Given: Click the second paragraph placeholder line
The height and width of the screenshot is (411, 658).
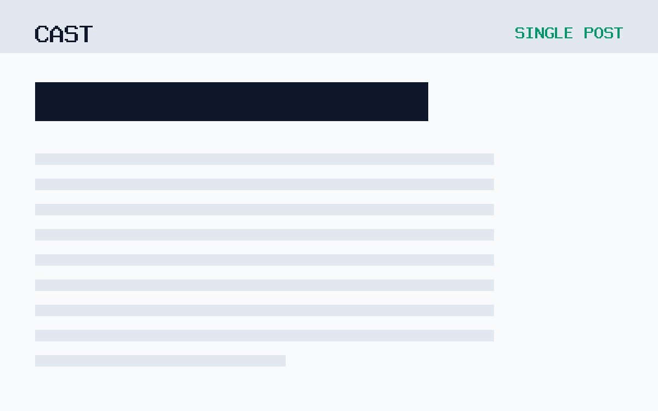Looking at the screenshot, I should pyautogui.click(x=264, y=184).
